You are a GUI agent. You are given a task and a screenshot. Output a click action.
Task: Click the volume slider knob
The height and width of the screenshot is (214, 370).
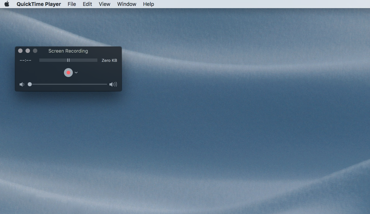[x=30, y=84]
